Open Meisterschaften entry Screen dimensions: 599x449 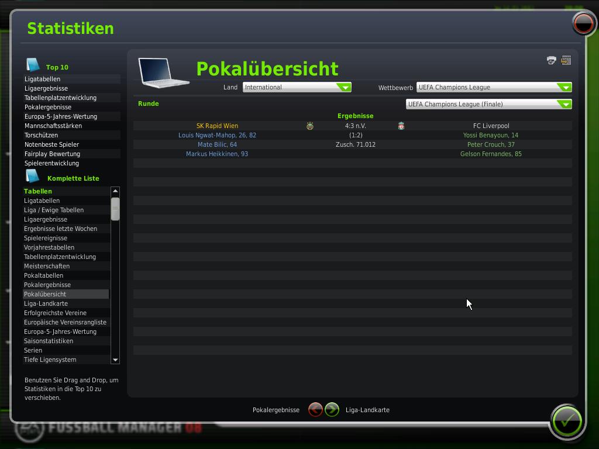(47, 266)
